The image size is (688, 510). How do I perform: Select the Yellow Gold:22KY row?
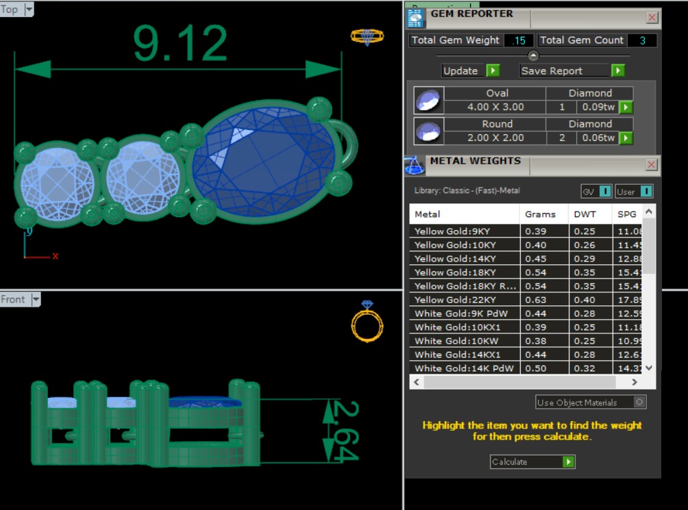(526, 300)
